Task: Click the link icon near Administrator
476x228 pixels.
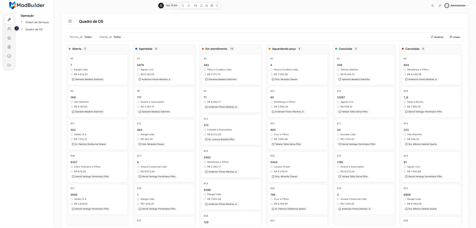Action: pyautogui.click(x=440, y=5)
